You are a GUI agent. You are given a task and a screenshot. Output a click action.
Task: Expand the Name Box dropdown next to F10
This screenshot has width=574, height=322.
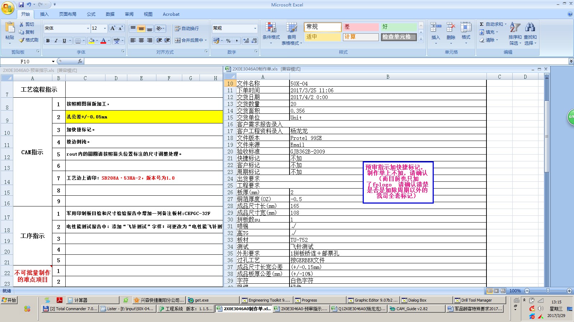[53, 61]
